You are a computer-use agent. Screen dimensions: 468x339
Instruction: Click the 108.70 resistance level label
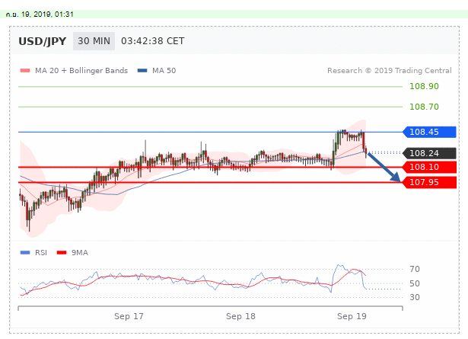point(424,107)
